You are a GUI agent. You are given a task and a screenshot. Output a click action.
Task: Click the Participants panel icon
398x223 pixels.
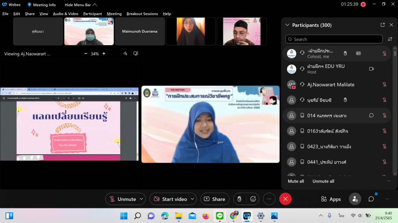[355, 199]
